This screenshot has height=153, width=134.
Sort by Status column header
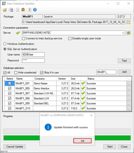(106, 79)
